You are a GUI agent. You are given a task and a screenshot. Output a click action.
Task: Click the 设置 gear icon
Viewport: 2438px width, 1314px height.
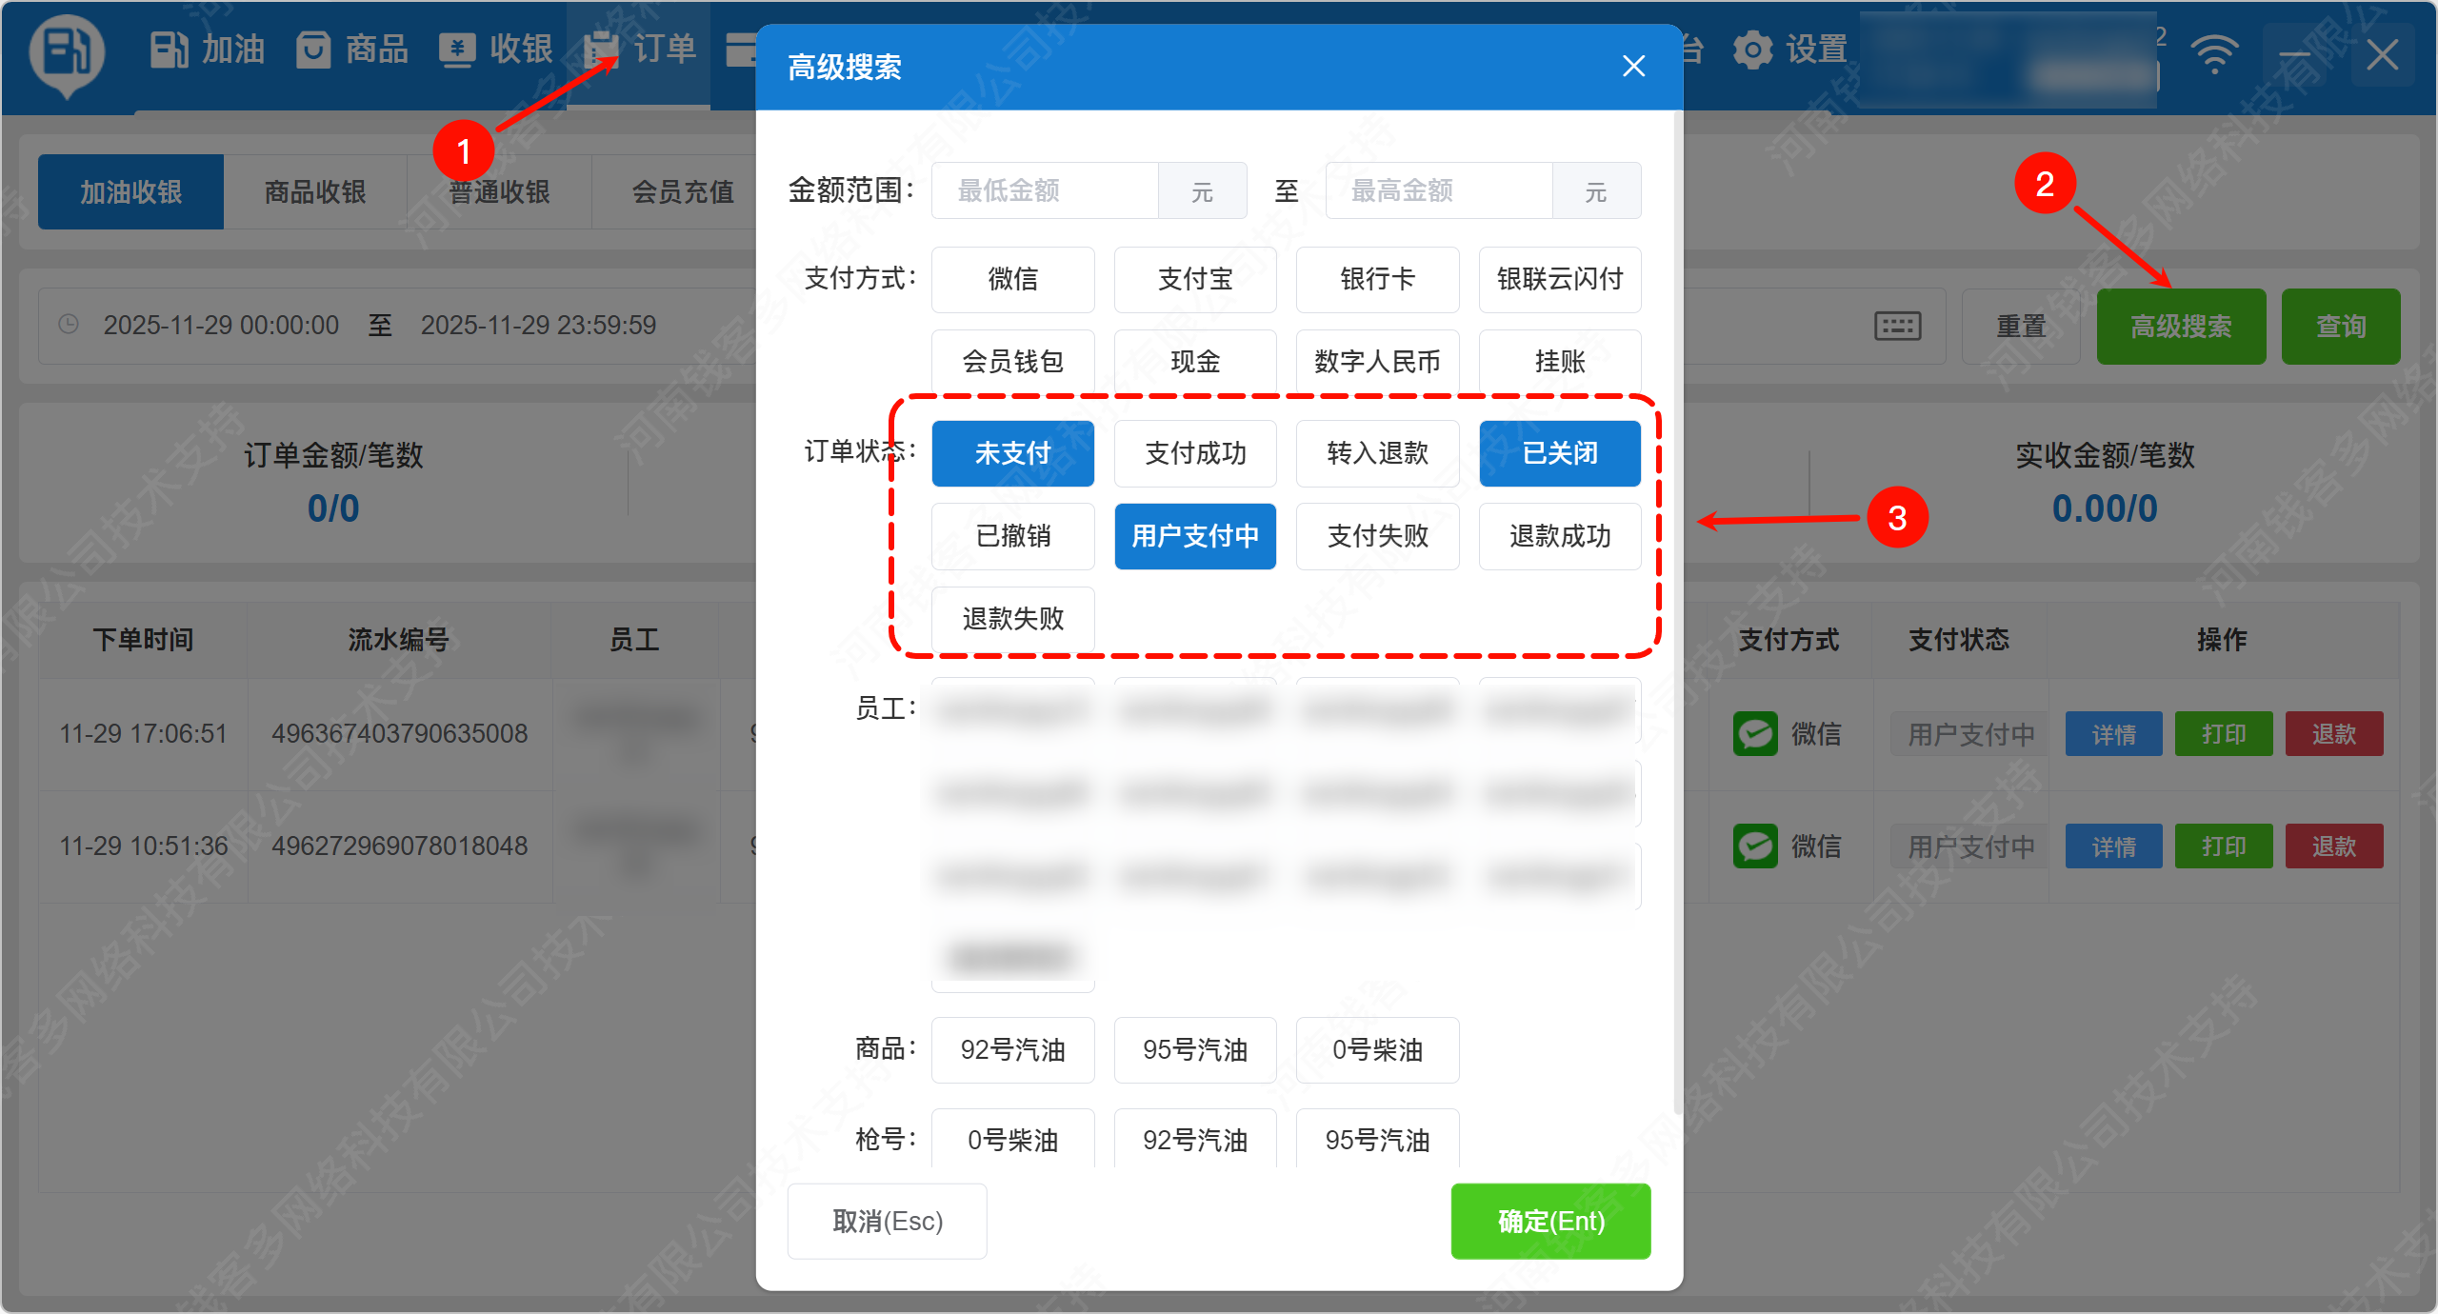[1752, 50]
